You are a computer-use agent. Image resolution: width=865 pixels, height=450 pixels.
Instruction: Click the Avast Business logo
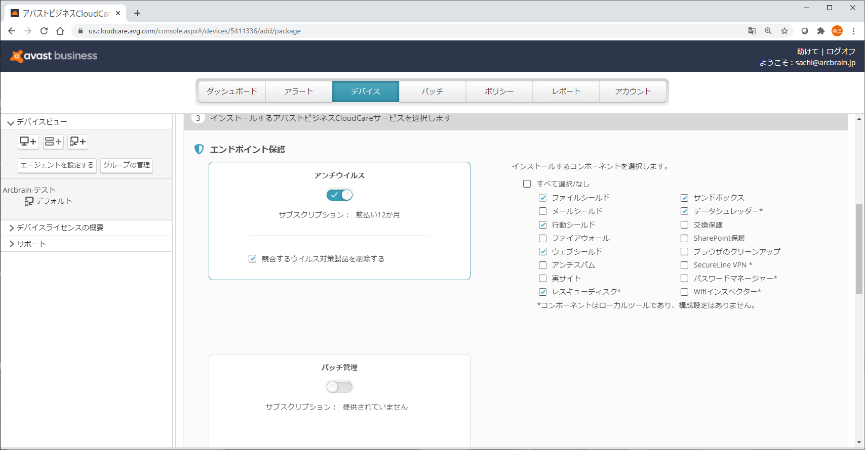54,56
